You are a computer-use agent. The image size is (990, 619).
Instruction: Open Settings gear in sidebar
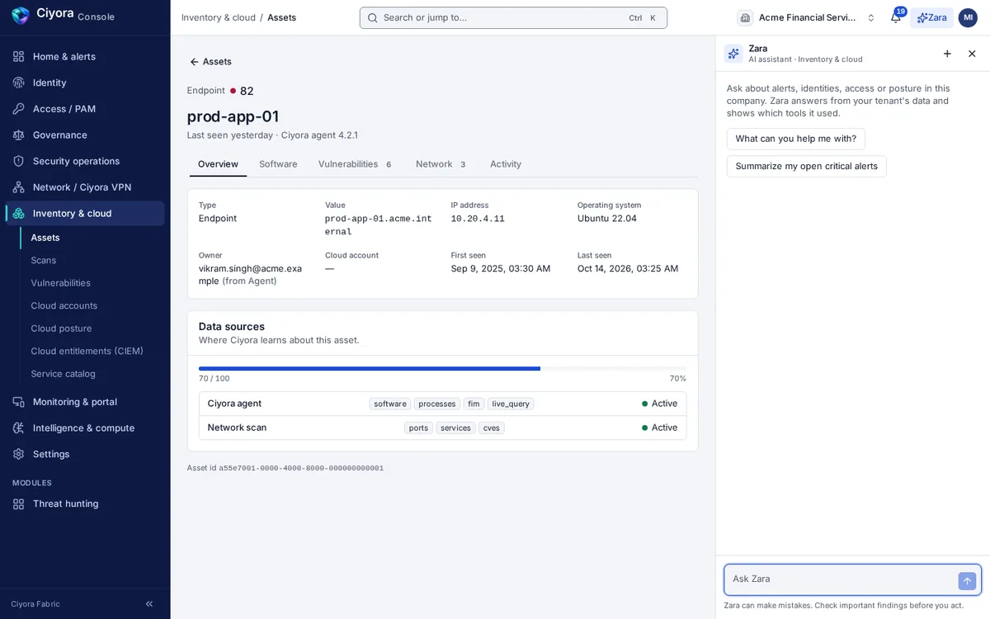click(85, 454)
